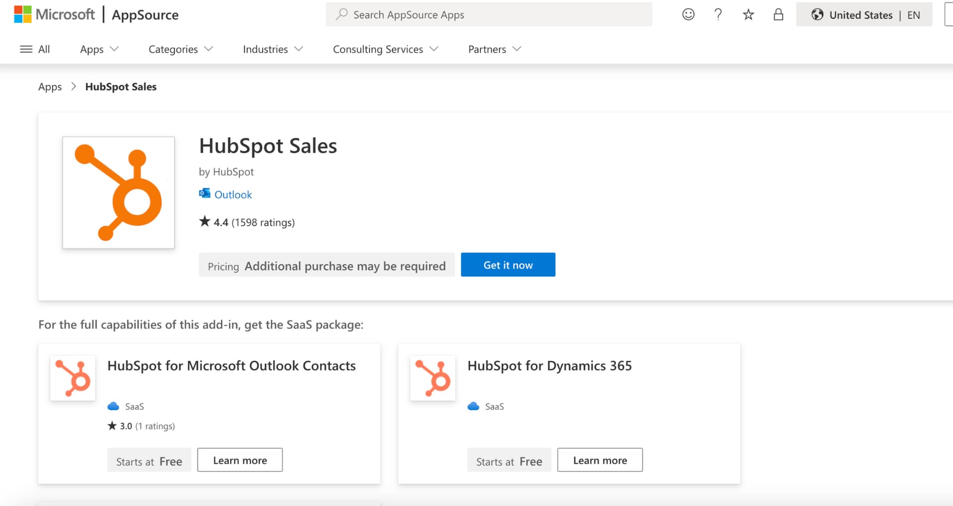Open the Partners menu
Image resolution: width=953 pixels, height=506 pixels.
pyautogui.click(x=493, y=49)
